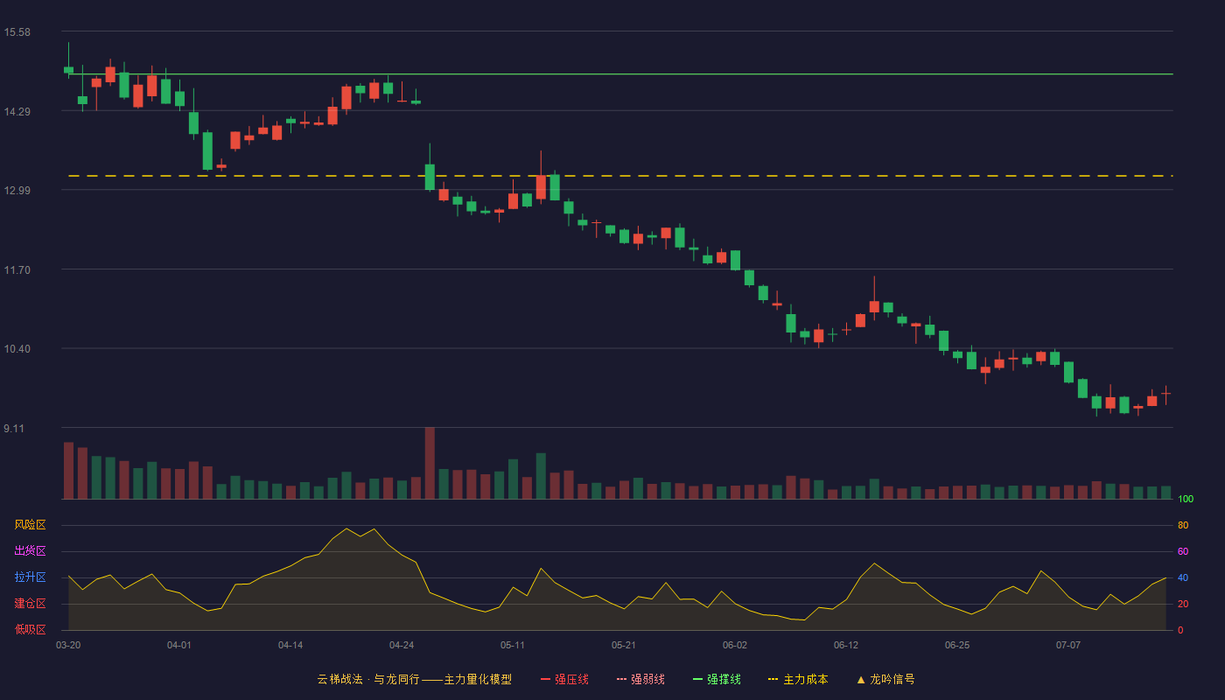Screen dimensions: 1225x700
Task: Toggle the 强撑线 legend item
Action: point(717,679)
